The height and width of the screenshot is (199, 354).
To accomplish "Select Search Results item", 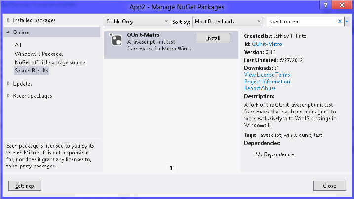I will pyautogui.click(x=32, y=71).
